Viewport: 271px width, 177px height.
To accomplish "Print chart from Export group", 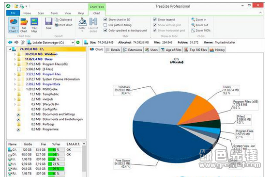I will coord(63,25).
